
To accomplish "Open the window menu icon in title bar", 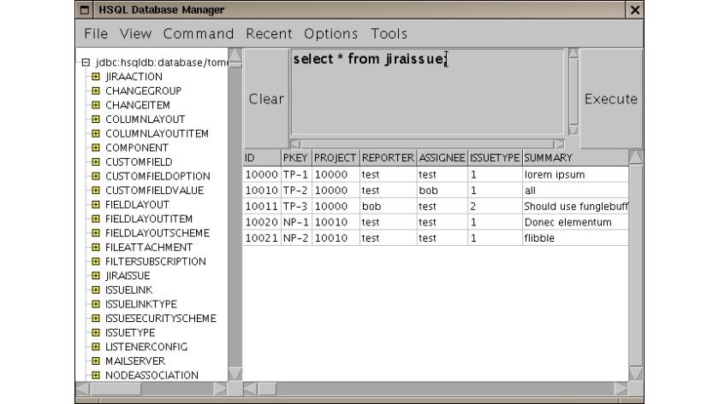I will (85, 9).
